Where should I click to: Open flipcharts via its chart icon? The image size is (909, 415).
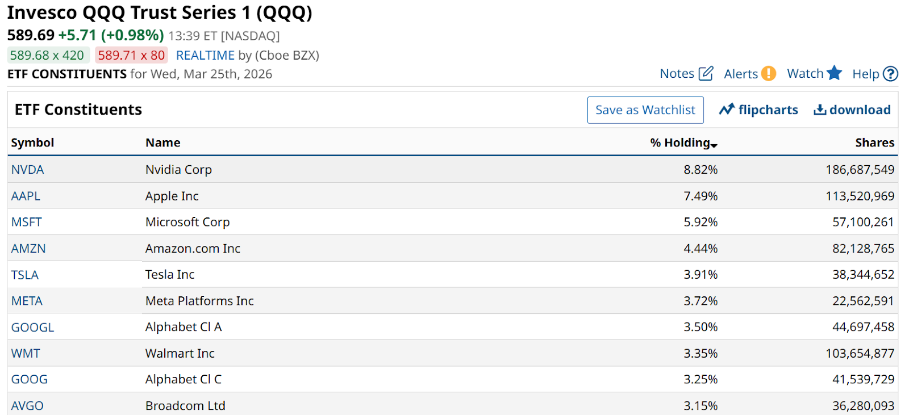727,110
